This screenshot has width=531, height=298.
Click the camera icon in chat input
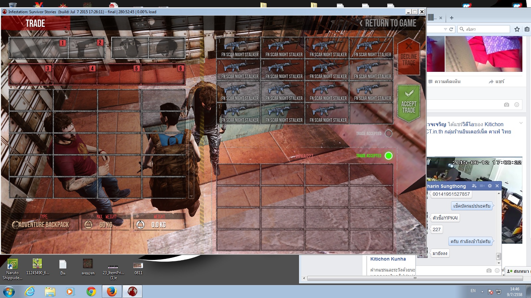click(489, 271)
